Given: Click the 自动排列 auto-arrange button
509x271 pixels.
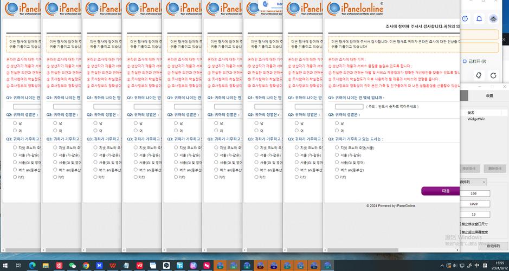Looking at the screenshot, I should click(x=493, y=246).
